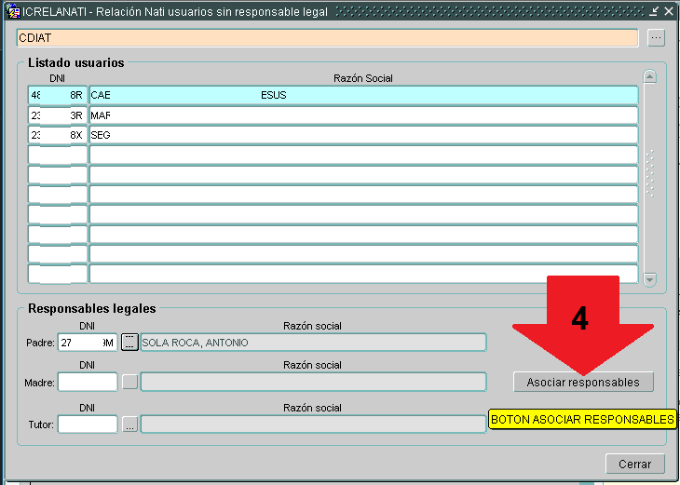Click the CDIAT text field
Viewport: 680px width, 485px height.
click(326, 38)
